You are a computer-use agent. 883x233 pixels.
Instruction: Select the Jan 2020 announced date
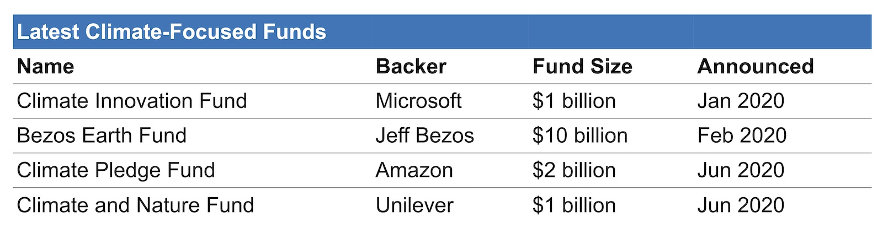741,101
